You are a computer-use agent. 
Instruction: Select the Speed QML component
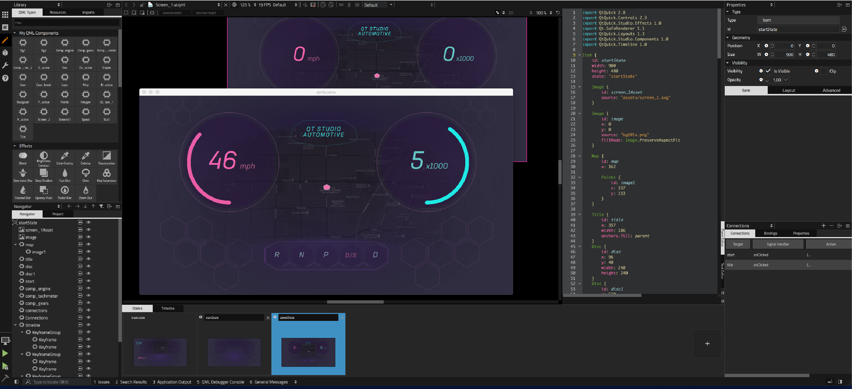pos(86,114)
